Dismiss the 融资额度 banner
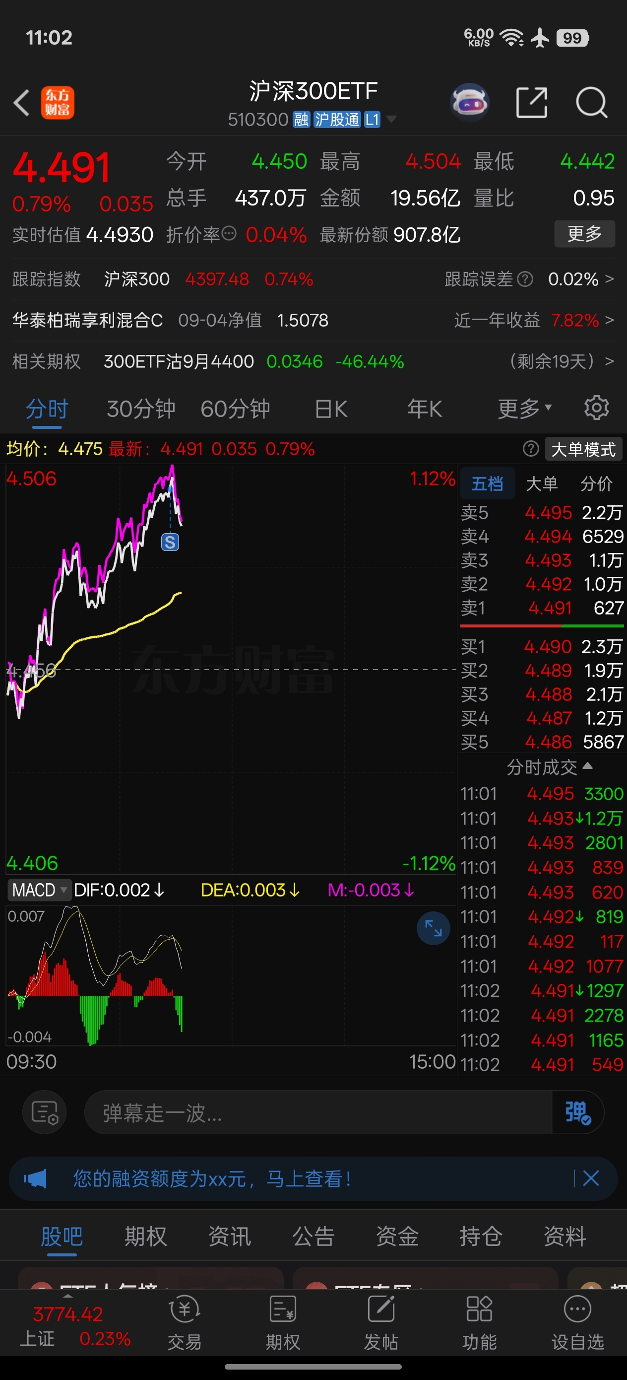Image resolution: width=627 pixels, height=1380 pixels. 591,1178
